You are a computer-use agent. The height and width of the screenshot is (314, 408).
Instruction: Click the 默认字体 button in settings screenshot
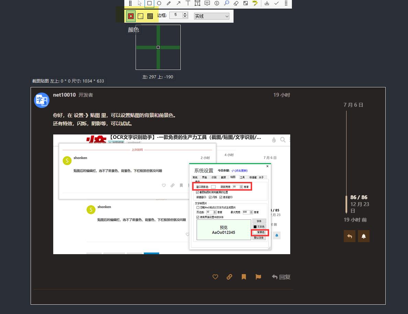pyautogui.click(x=259, y=238)
